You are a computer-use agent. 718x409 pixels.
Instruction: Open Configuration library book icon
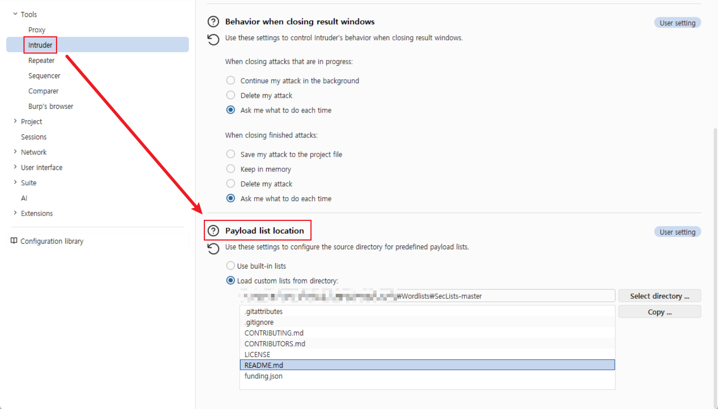(14, 241)
